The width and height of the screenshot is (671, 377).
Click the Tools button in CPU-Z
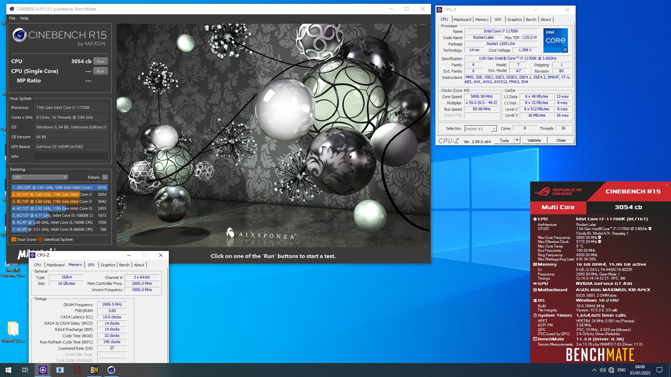pyautogui.click(x=504, y=141)
